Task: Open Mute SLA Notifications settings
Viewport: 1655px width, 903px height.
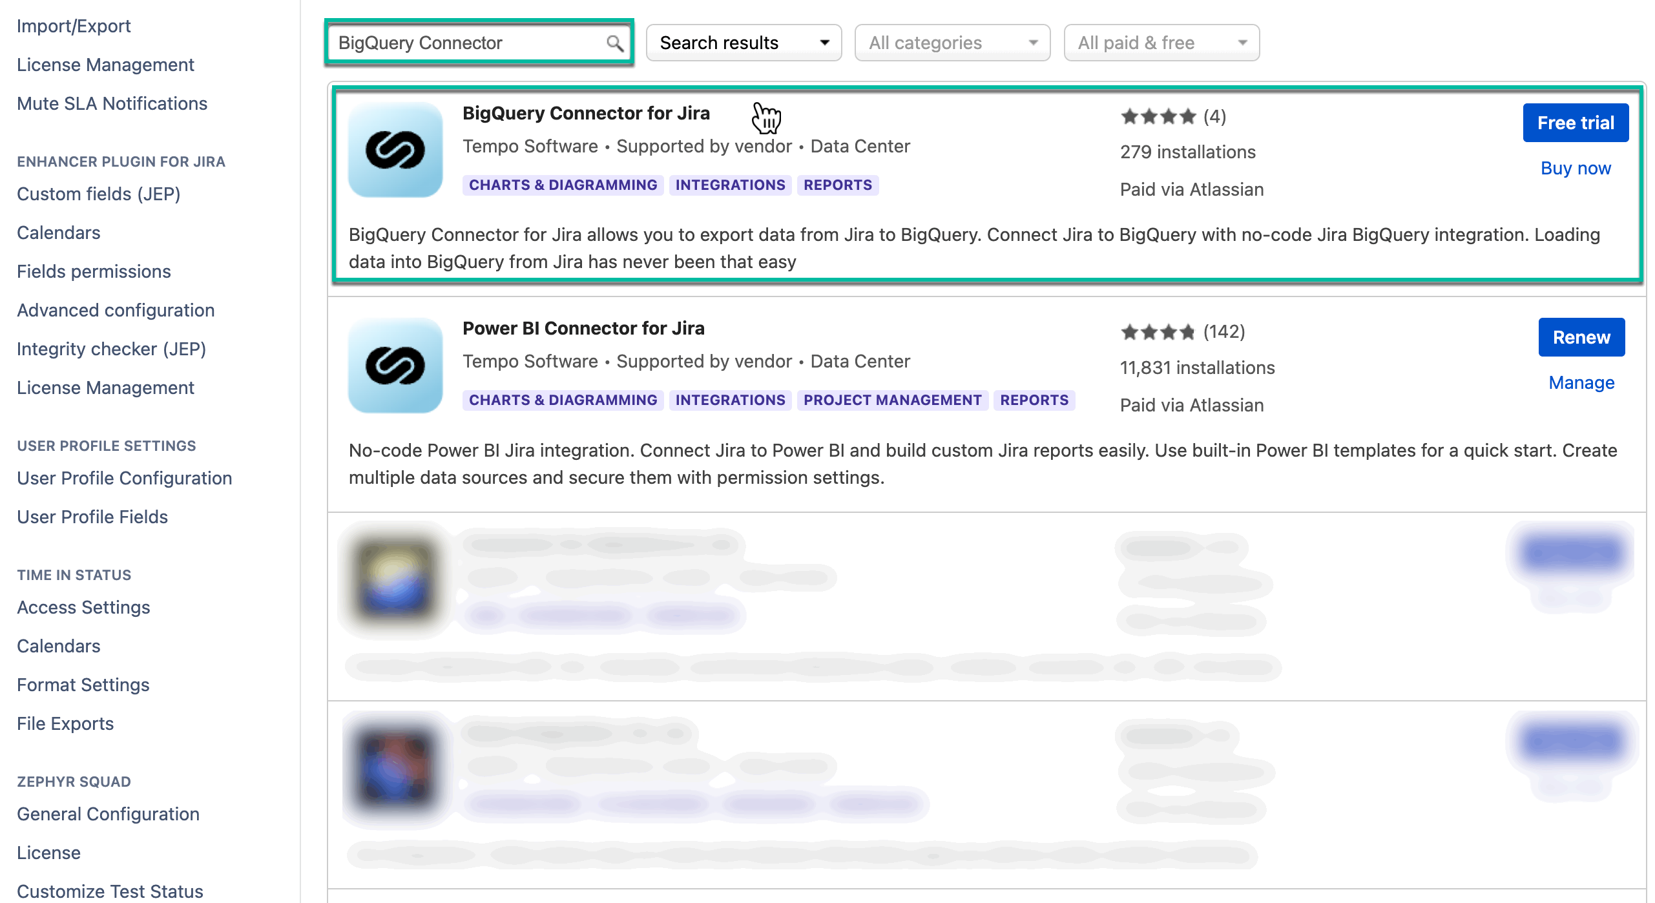Action: pos(112,103)
